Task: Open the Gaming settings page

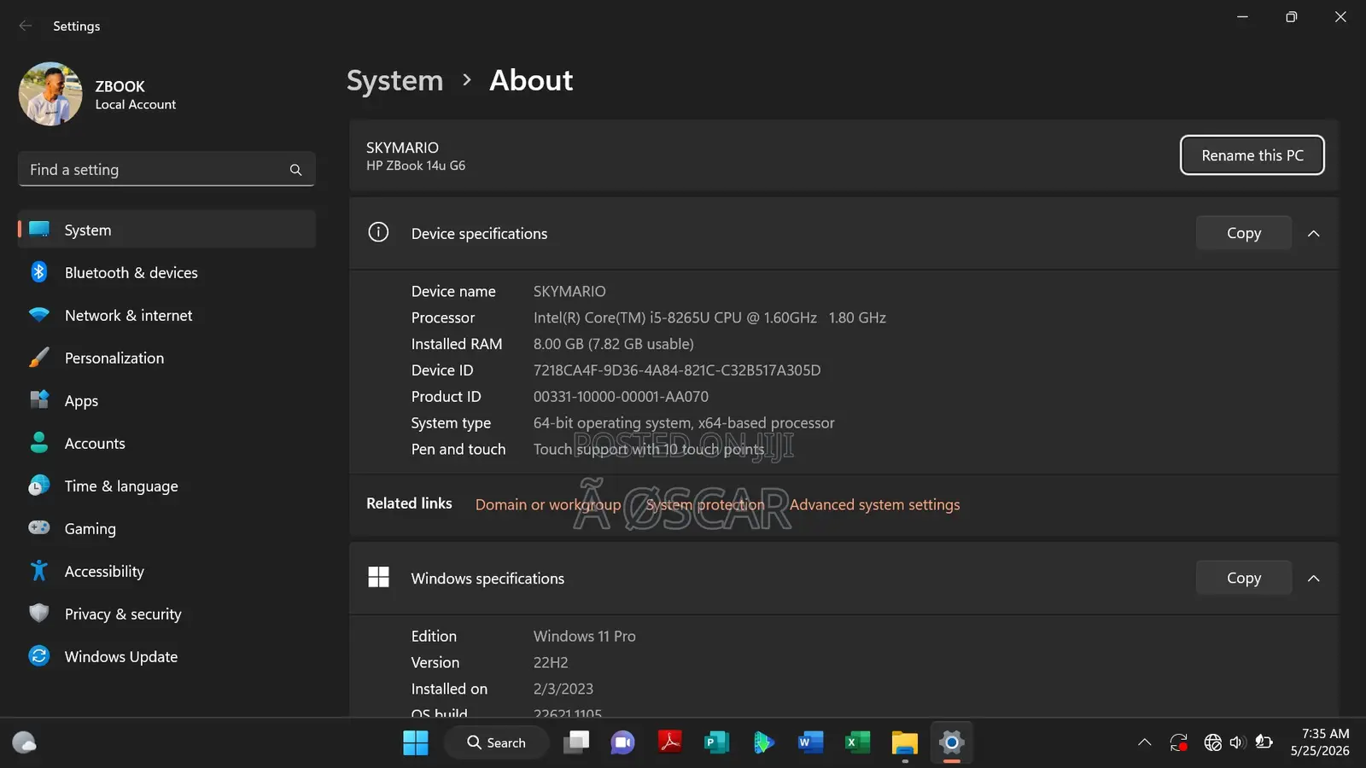Action: (x=166, y=528)
